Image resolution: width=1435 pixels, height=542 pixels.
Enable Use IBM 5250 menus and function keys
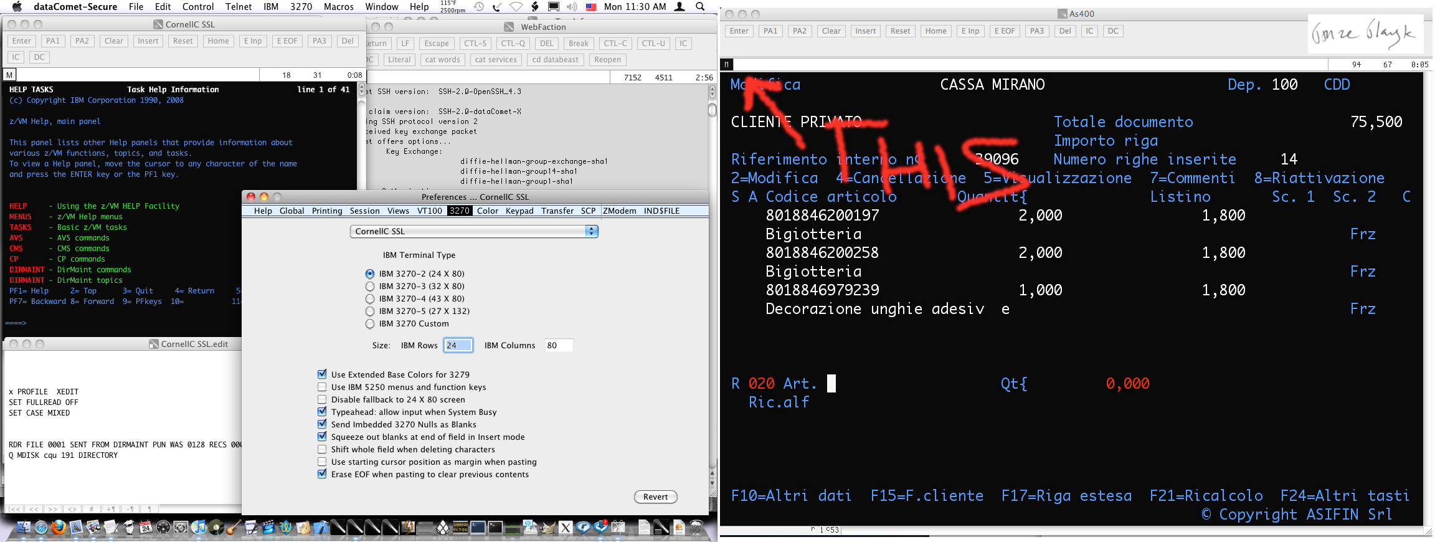click(322, 387)
